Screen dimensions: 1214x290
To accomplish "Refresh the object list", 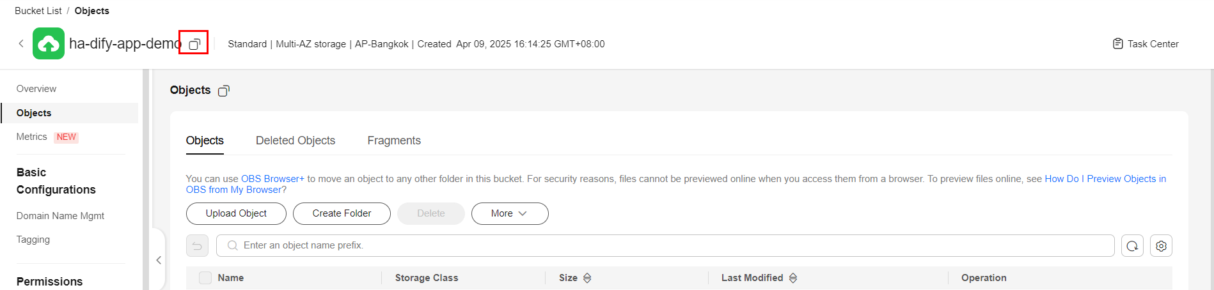I will (1132, 246).
